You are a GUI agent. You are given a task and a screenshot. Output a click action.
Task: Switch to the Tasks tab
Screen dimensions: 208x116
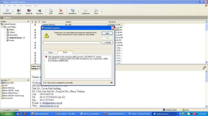(51, 52)
